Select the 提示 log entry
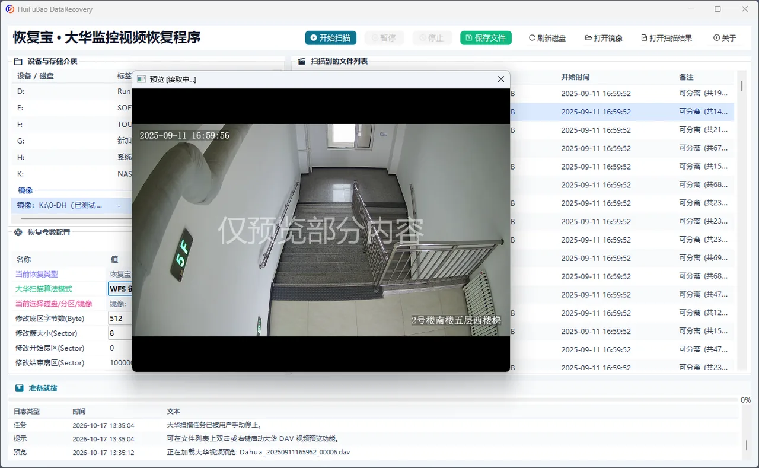This screenshot has height=468, width=759. point(375,439)
